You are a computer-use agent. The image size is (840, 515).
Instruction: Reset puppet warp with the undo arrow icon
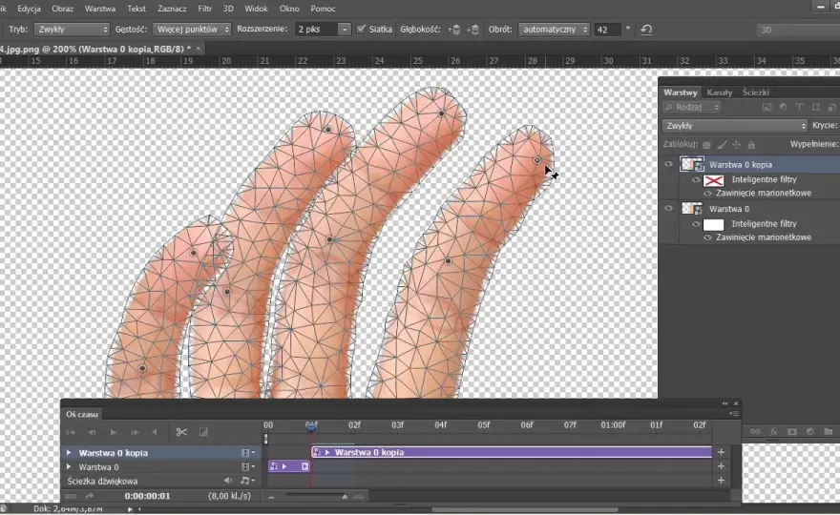click(x=646, y=30)
